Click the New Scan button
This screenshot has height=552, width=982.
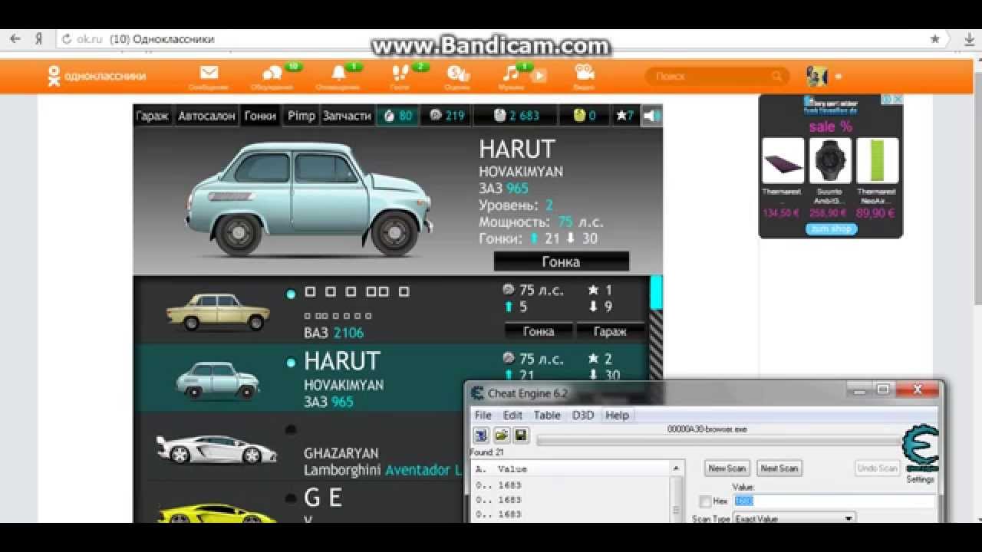[x=727, y=468]
